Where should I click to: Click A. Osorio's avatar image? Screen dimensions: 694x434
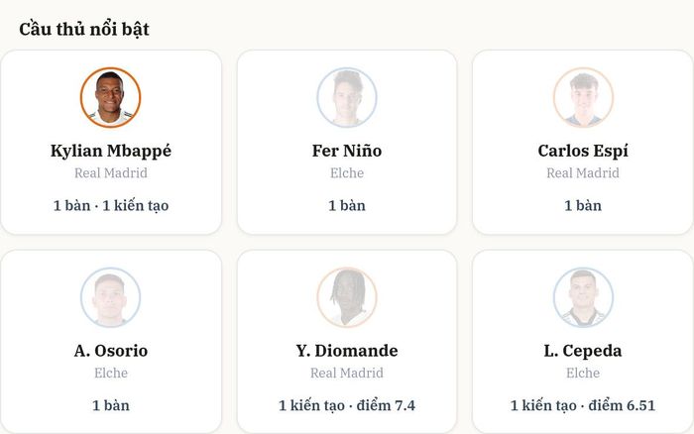(x=111, y=297)
